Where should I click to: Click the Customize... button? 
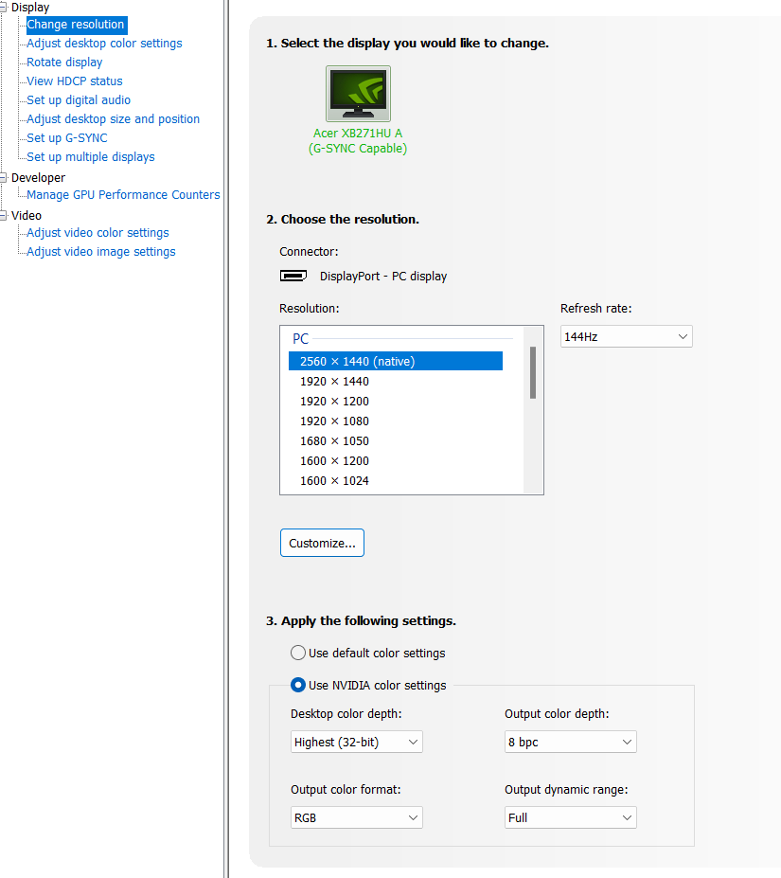(x=322, y=543)
